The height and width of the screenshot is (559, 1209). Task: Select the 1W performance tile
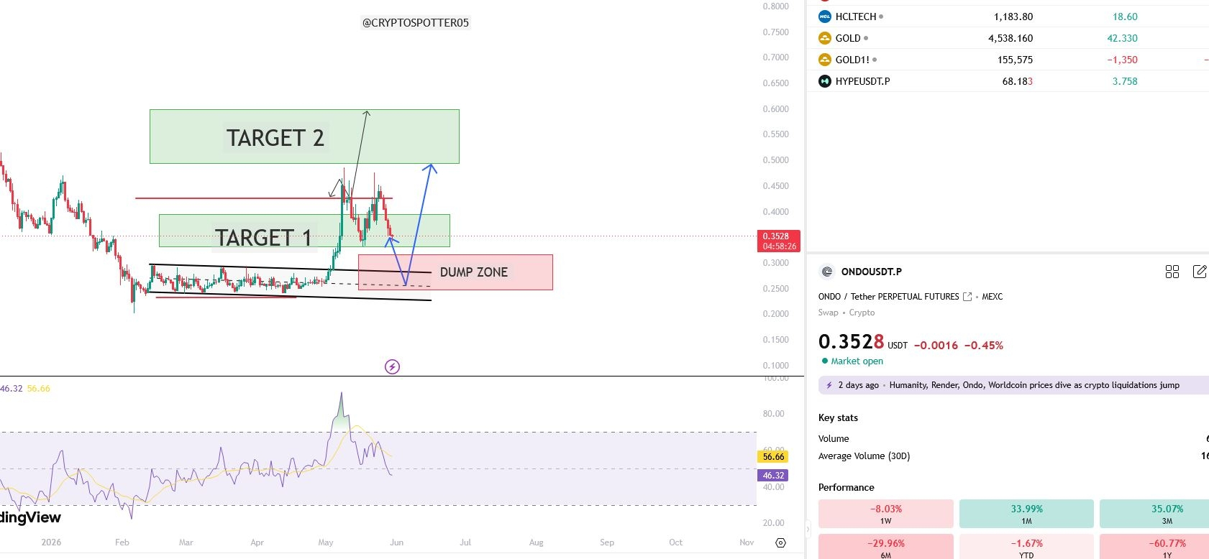point(885,514)
